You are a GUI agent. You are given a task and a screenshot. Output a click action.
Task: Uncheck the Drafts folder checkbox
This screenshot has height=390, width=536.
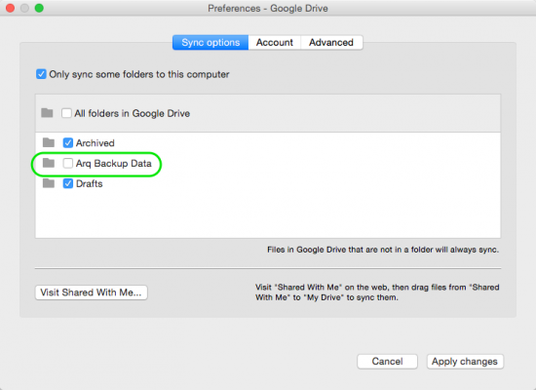click(68, 183)
